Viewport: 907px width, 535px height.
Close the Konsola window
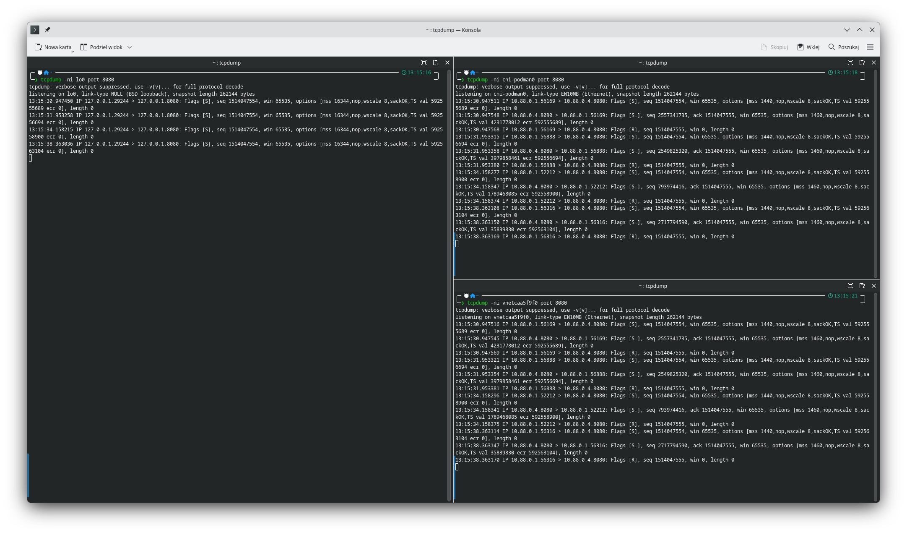tap(872, 30)
